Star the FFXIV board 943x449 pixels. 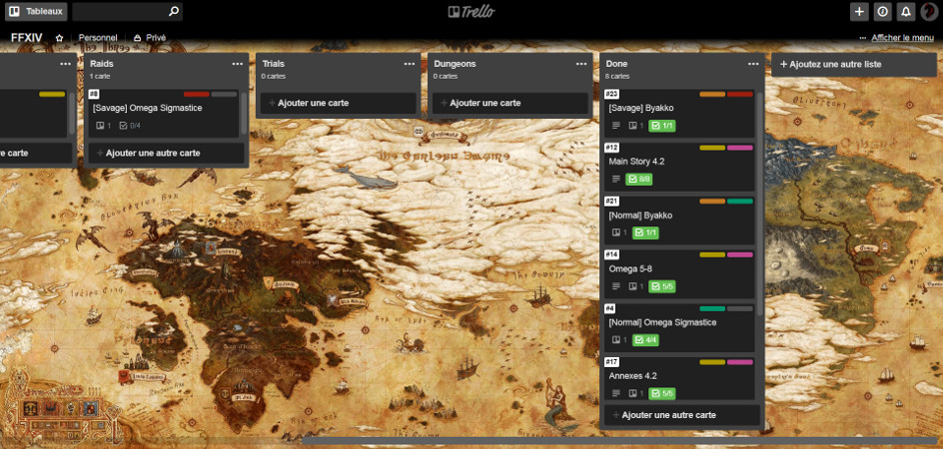[59, 38]
